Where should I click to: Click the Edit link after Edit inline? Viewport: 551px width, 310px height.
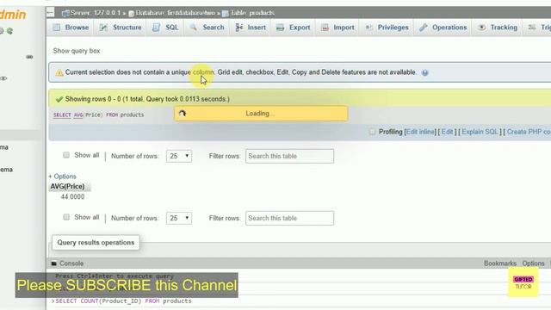pos(447,132)
